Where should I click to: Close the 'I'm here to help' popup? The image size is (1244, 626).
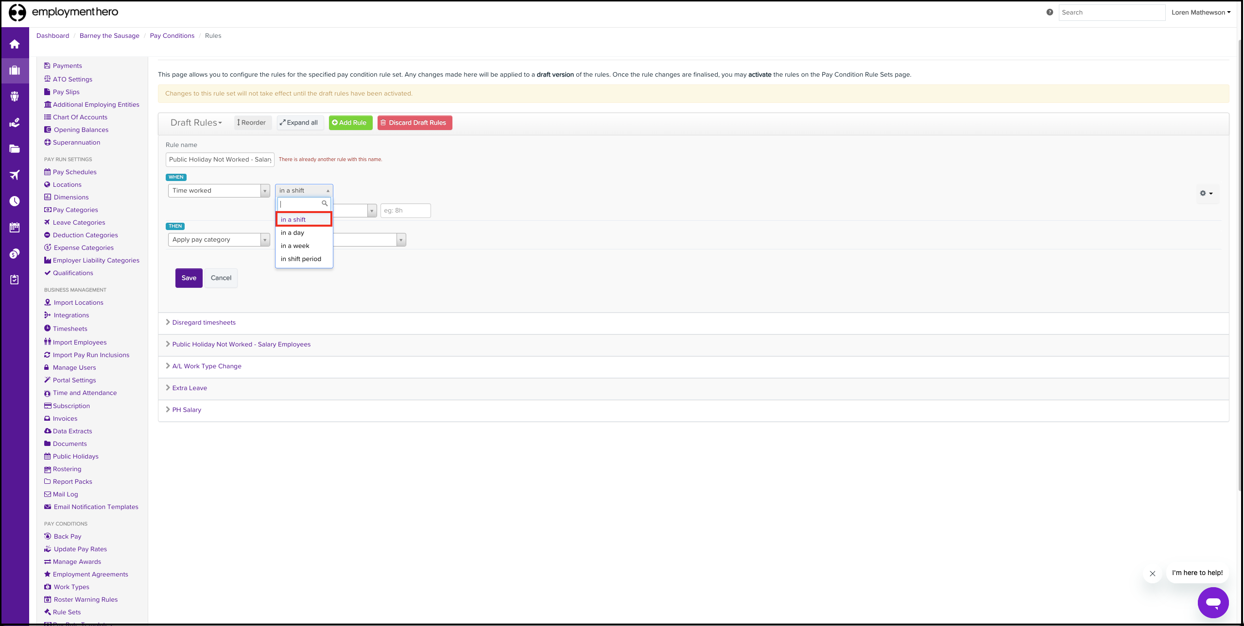[1152, 573]
